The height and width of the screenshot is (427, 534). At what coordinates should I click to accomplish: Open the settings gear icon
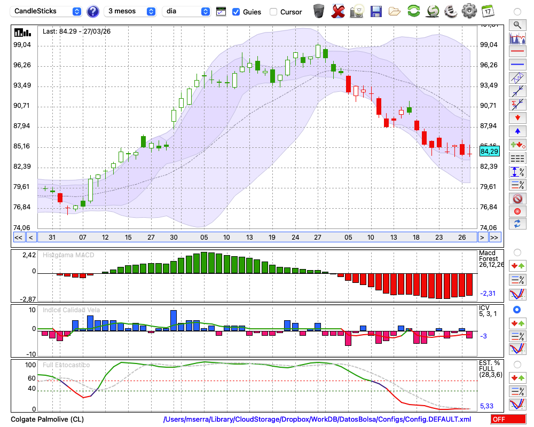[x=469, y=11]
